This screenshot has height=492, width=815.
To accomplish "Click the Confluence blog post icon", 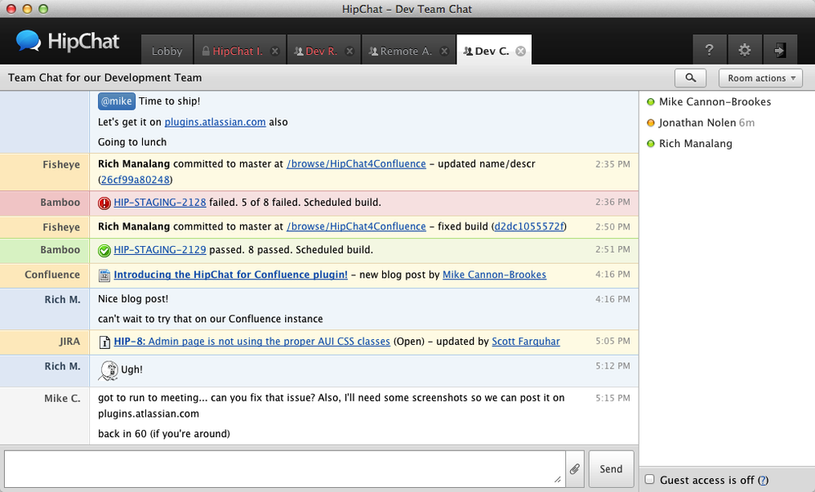I will pyautogui.click(x=105, y=275).
